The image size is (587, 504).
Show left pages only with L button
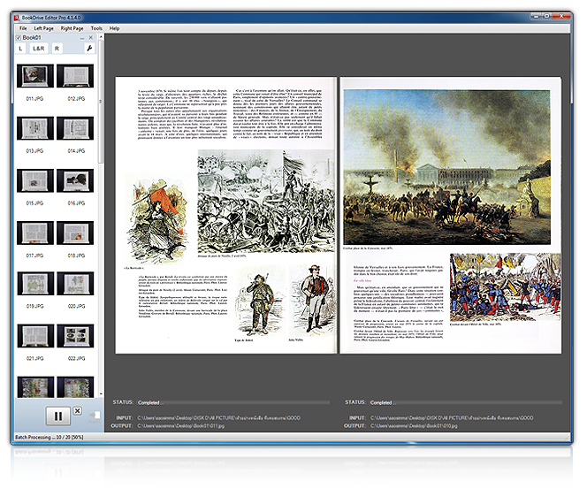[20, 49]
